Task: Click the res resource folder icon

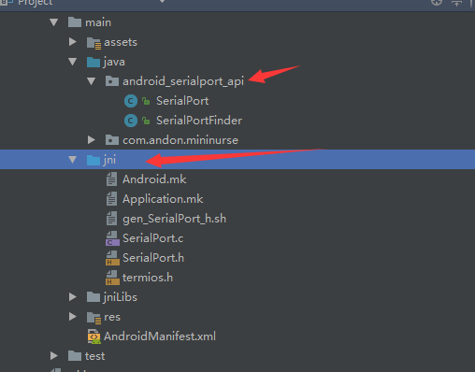Action: (x=94, y=318)
